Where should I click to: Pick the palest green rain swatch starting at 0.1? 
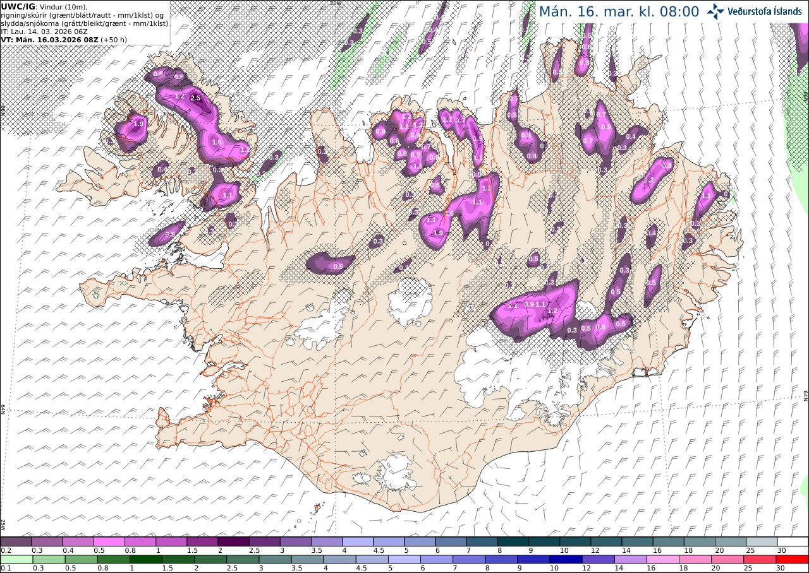16,559
